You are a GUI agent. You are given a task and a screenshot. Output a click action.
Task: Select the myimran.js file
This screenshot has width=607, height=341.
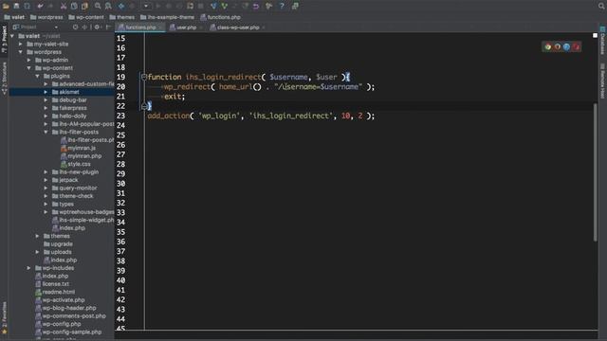click(x=78, y=148)
